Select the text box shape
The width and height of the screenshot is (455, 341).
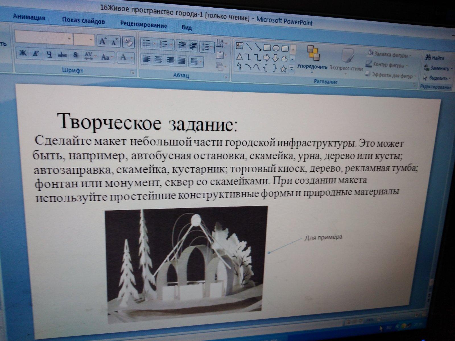(240, 45)
